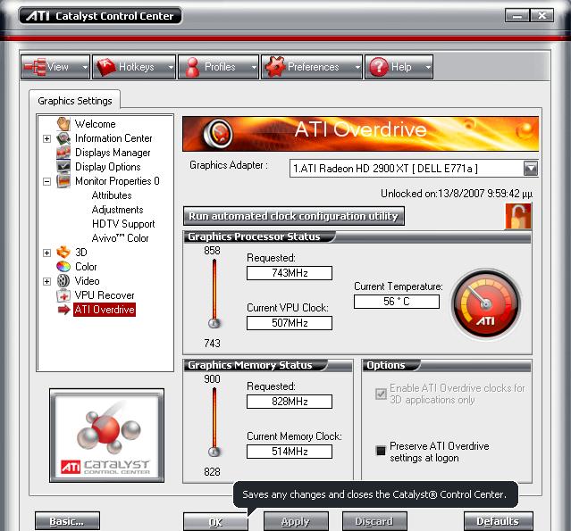The width and height of the screenshot is (571, 531).
Task: Click the VPU Recover first-aid icon
Action: point(63,295)
